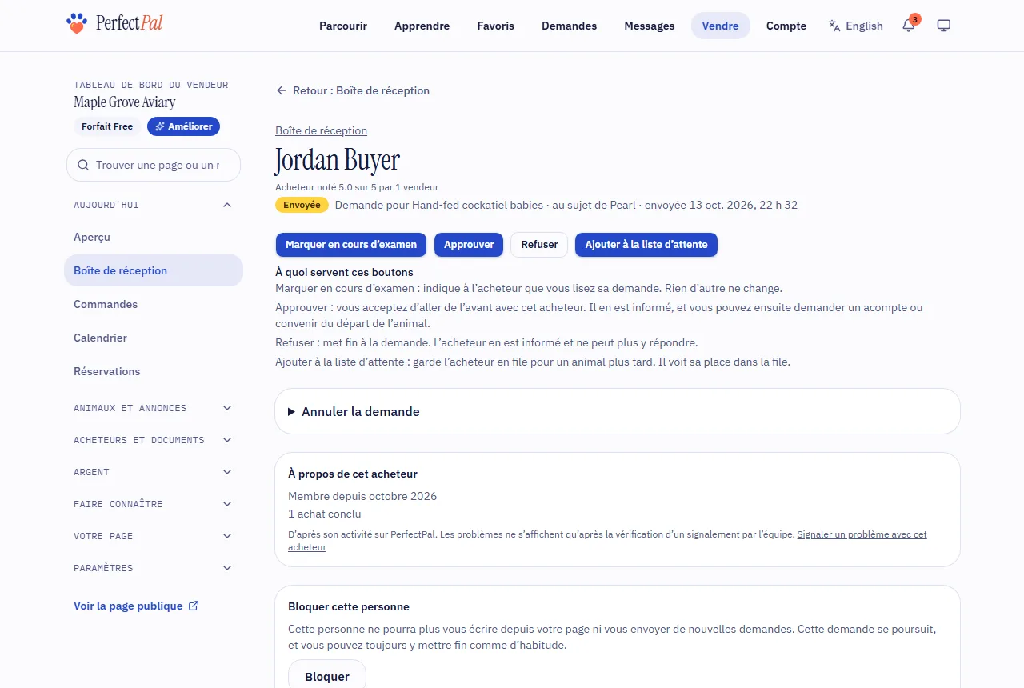1024x688 pixels.
Task: Open Commandes in the sidebar
Action: (154, 304)
